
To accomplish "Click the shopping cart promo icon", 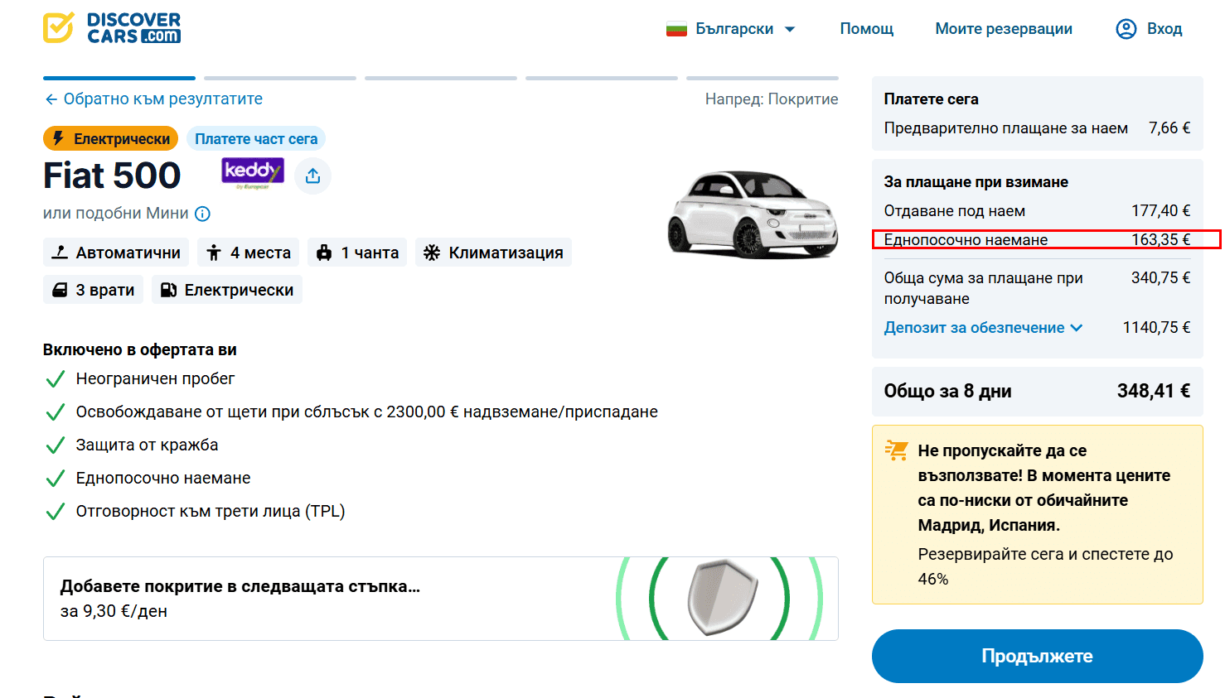I will tap(897, 450).
